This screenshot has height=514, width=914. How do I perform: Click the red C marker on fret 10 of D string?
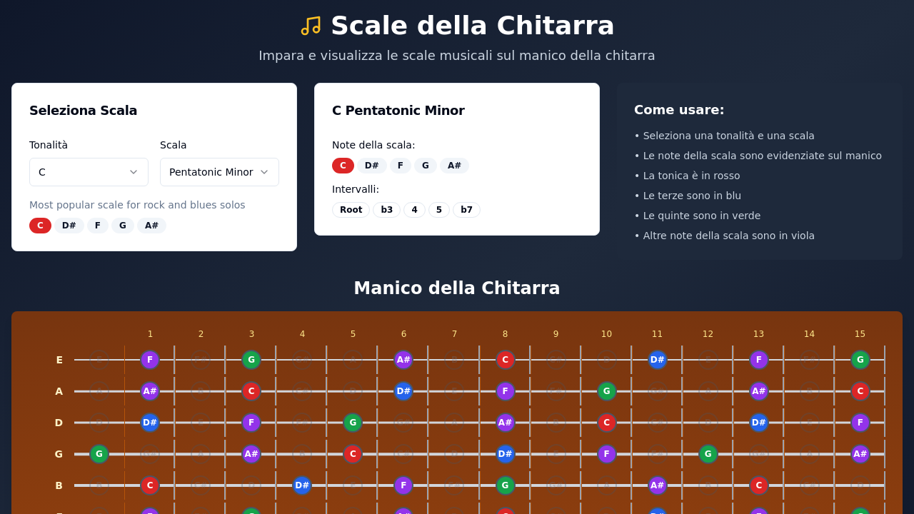(x=606, y=423)
